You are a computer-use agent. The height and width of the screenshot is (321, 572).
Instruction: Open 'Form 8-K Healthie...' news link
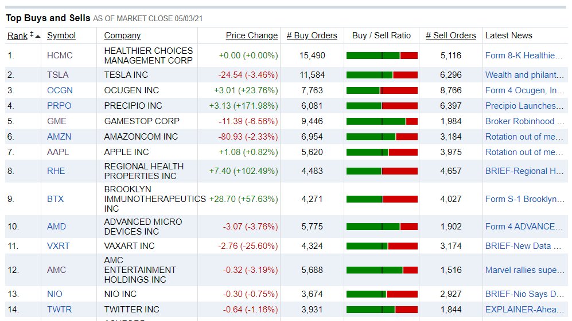[x=524, y=56]
